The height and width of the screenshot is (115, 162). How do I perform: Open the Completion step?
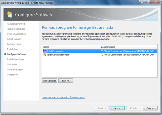12,74
